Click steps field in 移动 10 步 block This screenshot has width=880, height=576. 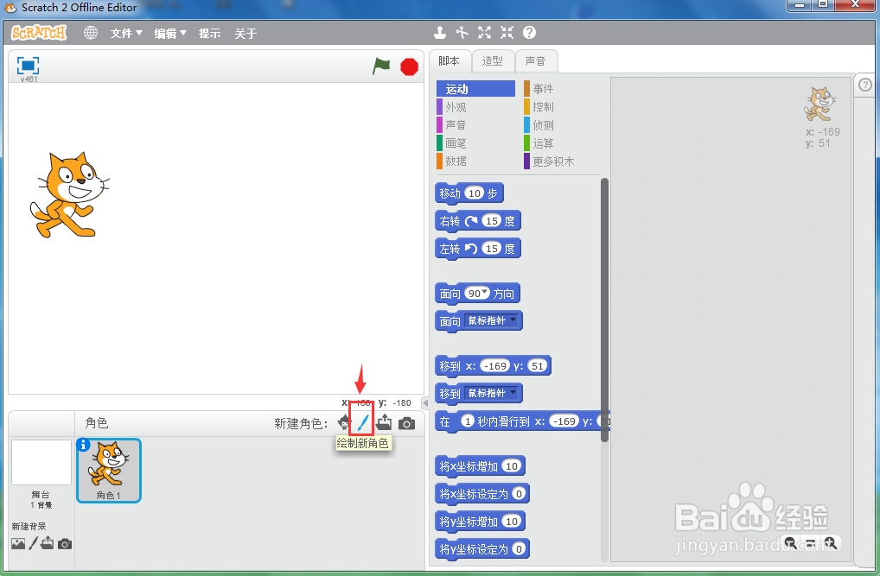[475, 193]
